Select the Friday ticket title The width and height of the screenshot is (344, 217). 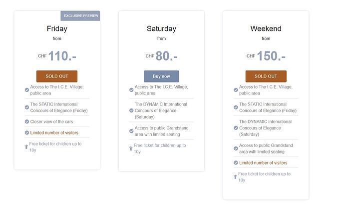(57, 29)
